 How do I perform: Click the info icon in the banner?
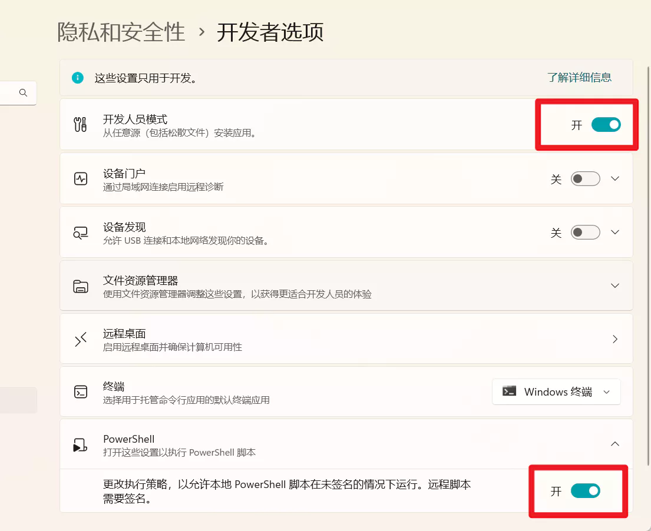pyautogui.click(x=77, y=78)
